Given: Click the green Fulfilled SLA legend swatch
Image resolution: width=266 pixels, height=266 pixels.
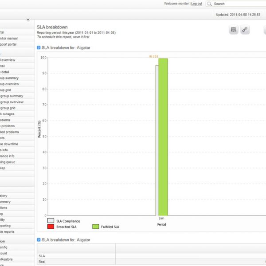Looking at the screenshot, I should pyautogui.click(x=95, y=227).
